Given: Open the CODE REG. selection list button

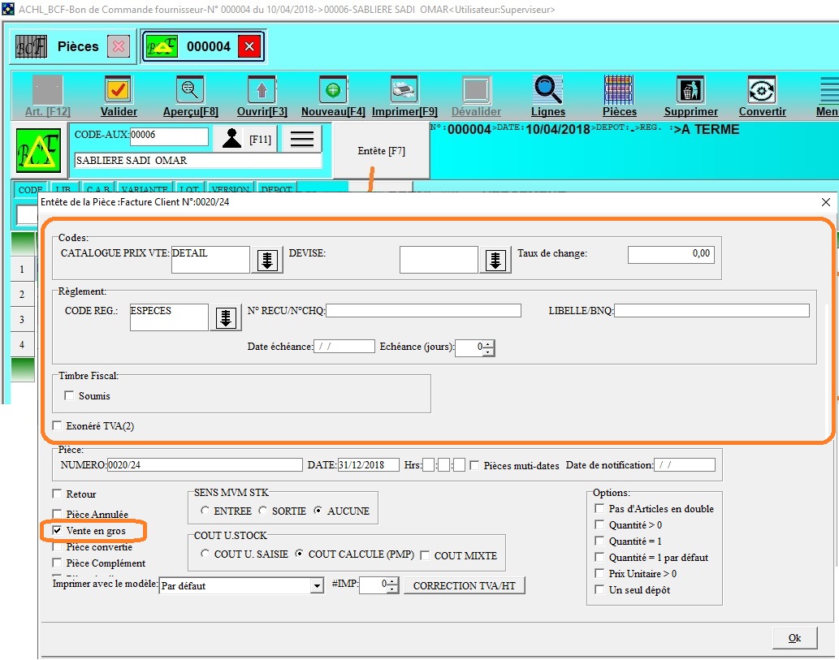Looking at the screenshot, I should click(x=226, y=317).
